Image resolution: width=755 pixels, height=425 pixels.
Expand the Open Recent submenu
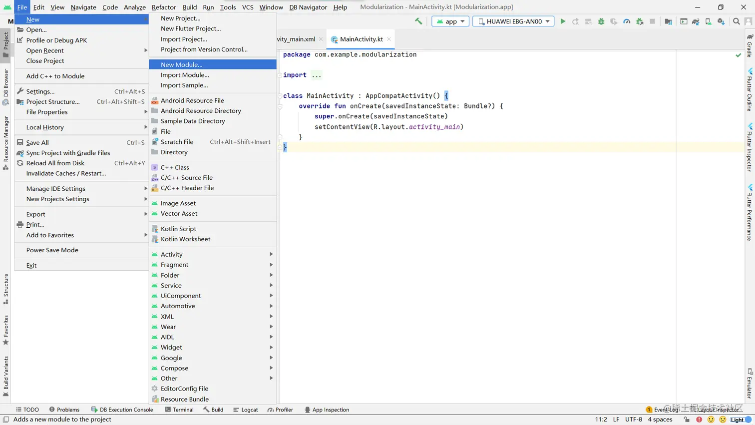click(x=81, y=50)
